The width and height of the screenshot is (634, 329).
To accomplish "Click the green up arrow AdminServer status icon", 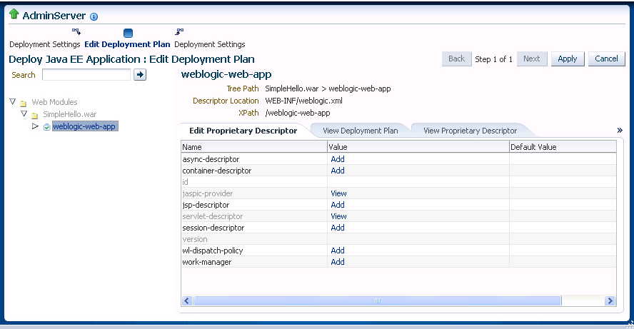I will pos(14,14).
